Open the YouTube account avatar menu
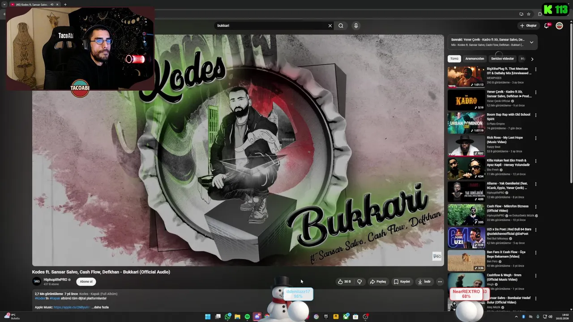Viewport: 573px width, 322px height. (559, 25)
